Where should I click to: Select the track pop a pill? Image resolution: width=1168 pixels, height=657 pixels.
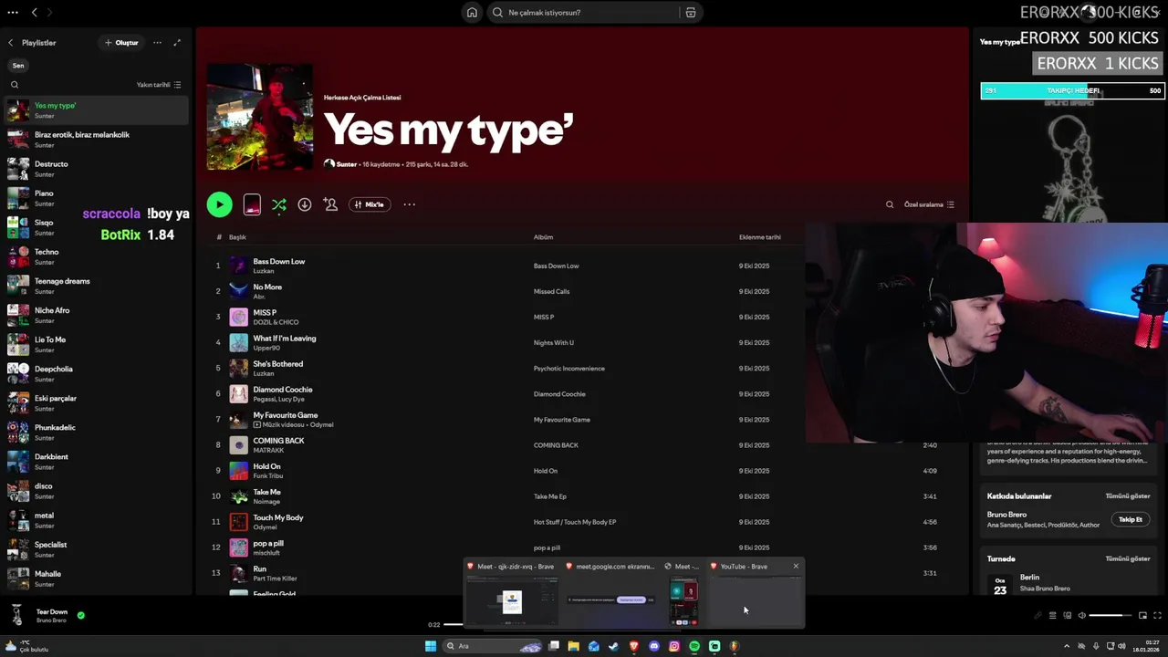pos(267,543)
